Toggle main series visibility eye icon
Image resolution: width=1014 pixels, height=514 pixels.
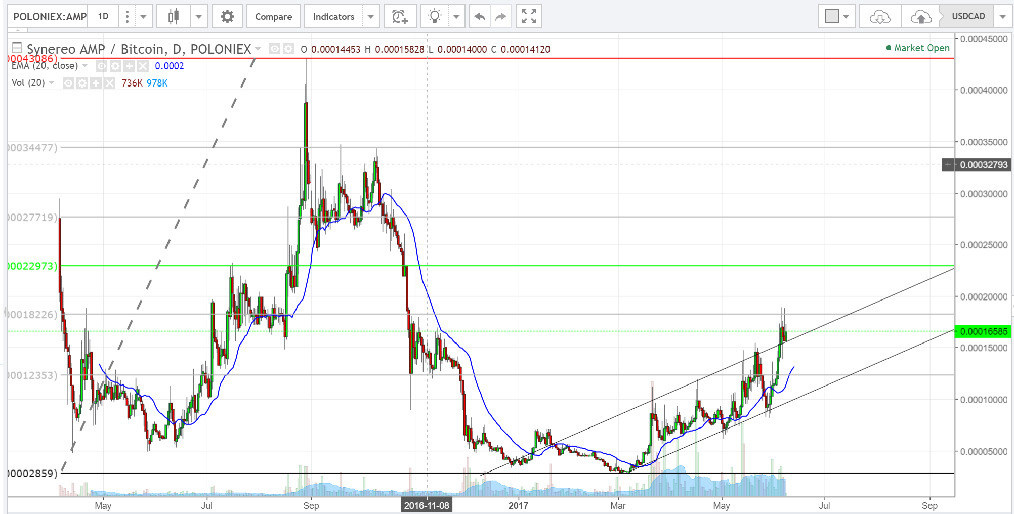click(275, 49)
